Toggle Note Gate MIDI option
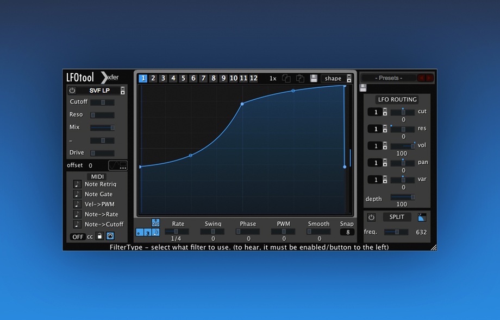The height and width of the screenshot is (320, 500). [x=77, y=194]
